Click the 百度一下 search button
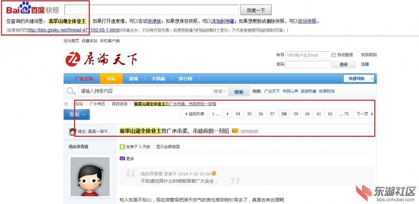 point(256,10)
